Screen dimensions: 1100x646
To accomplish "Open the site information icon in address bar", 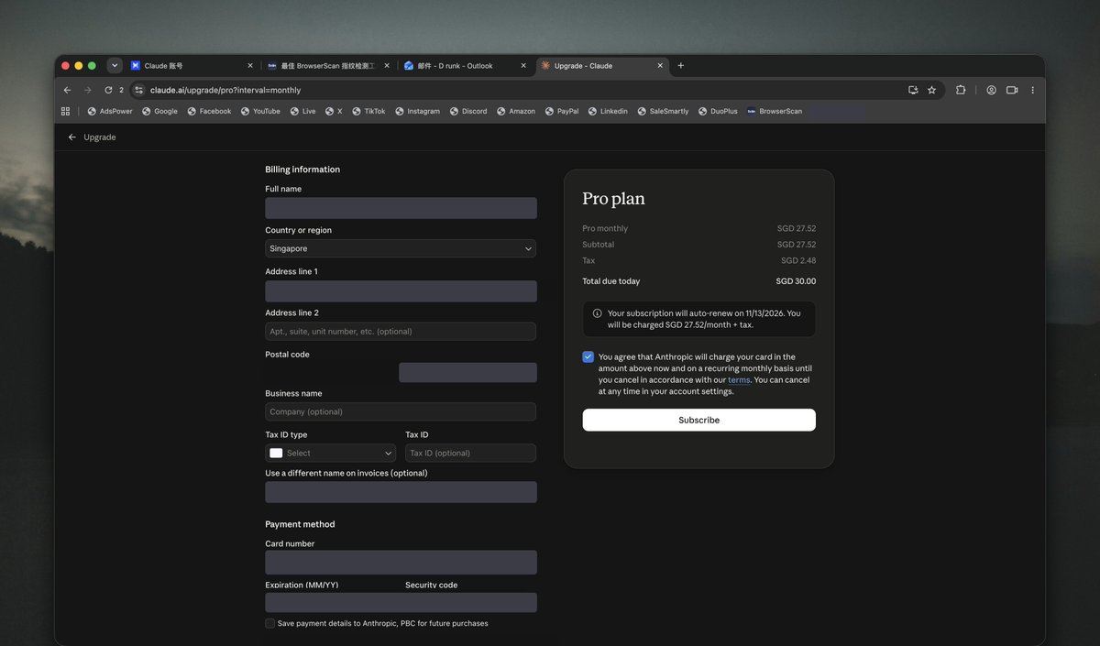I will click(x=139, y=90).
